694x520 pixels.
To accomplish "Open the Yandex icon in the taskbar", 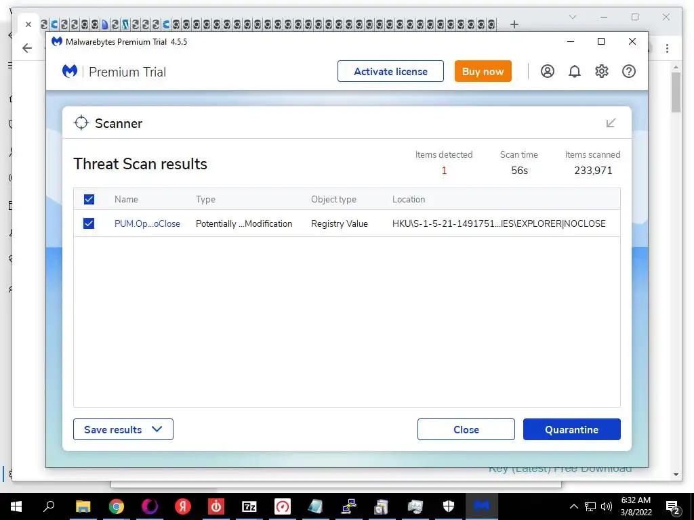I will coord(183,506).
